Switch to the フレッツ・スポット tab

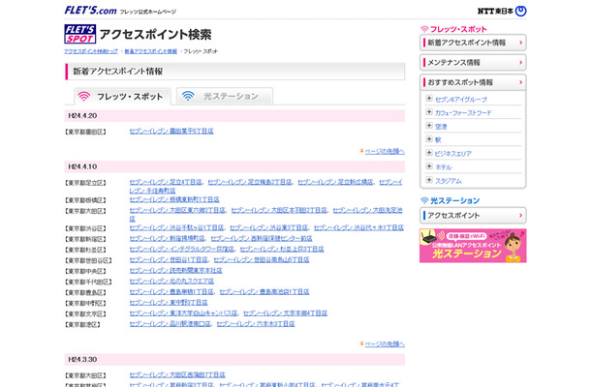click(122, 97)
